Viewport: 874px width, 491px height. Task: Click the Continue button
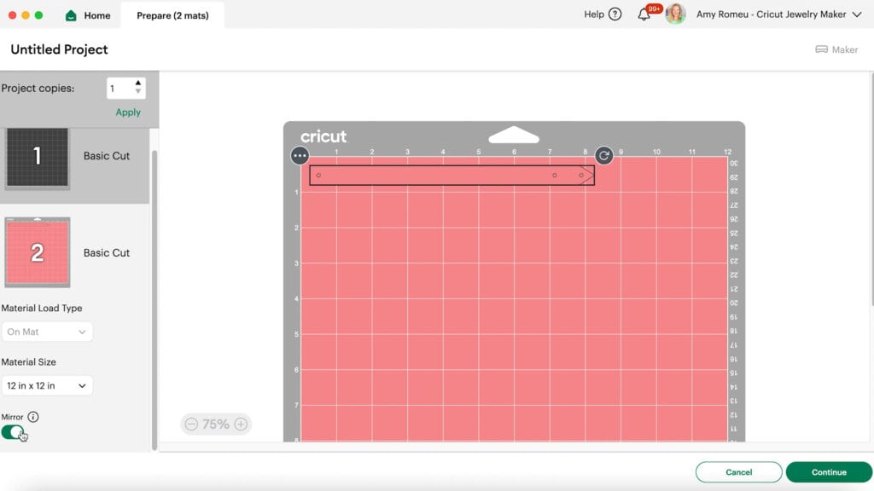[x=829, y=472]
